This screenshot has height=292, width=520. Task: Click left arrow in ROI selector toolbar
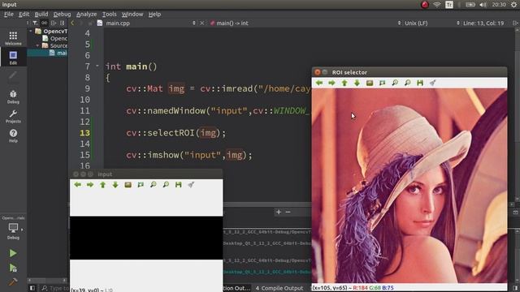coord(319,83)
